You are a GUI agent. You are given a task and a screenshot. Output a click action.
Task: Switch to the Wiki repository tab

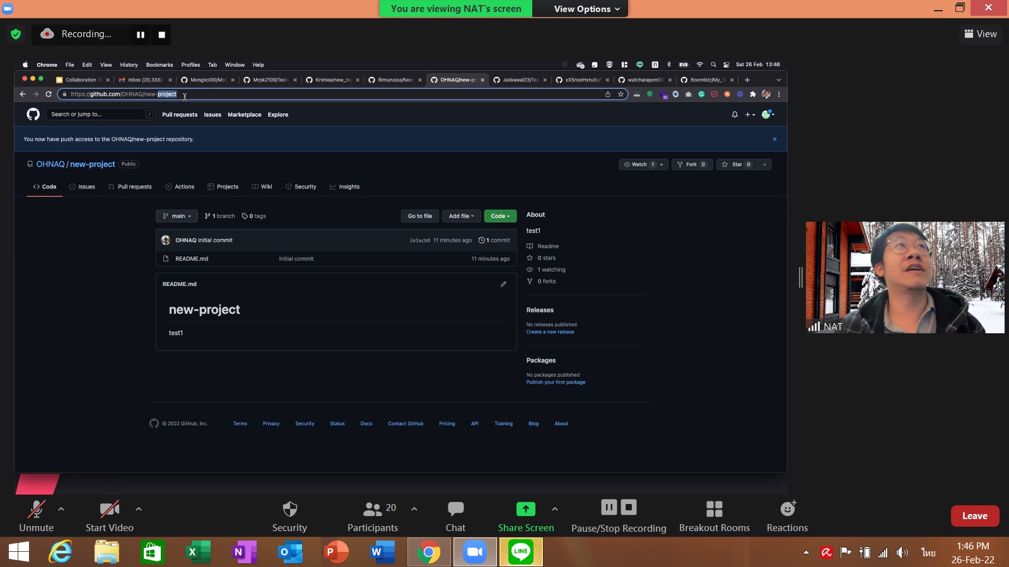click(x=262, y=186)
